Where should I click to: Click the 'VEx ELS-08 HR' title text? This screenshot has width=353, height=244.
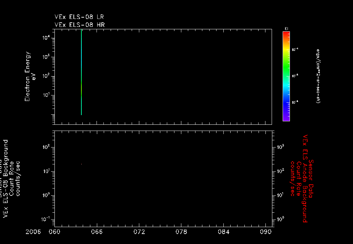[x=80, y=25]
